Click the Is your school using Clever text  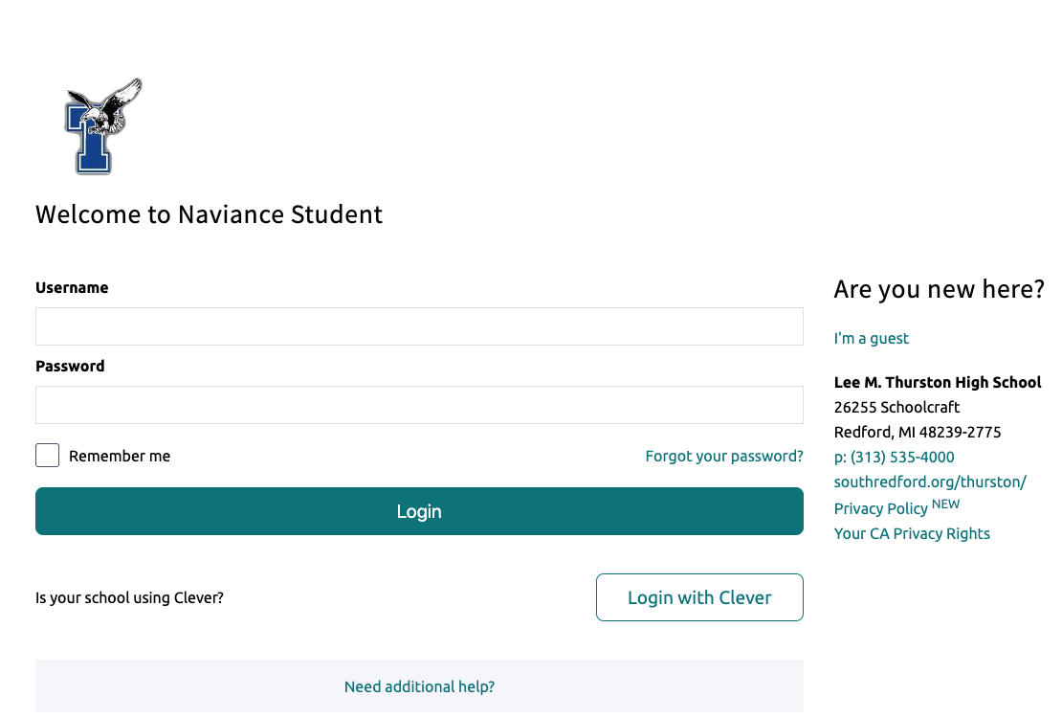pos(129,596)
